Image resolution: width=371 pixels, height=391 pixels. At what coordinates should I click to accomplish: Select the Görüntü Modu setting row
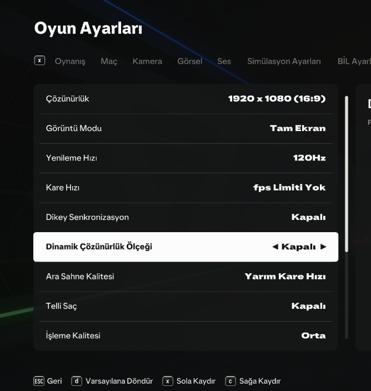click(185, 128)
